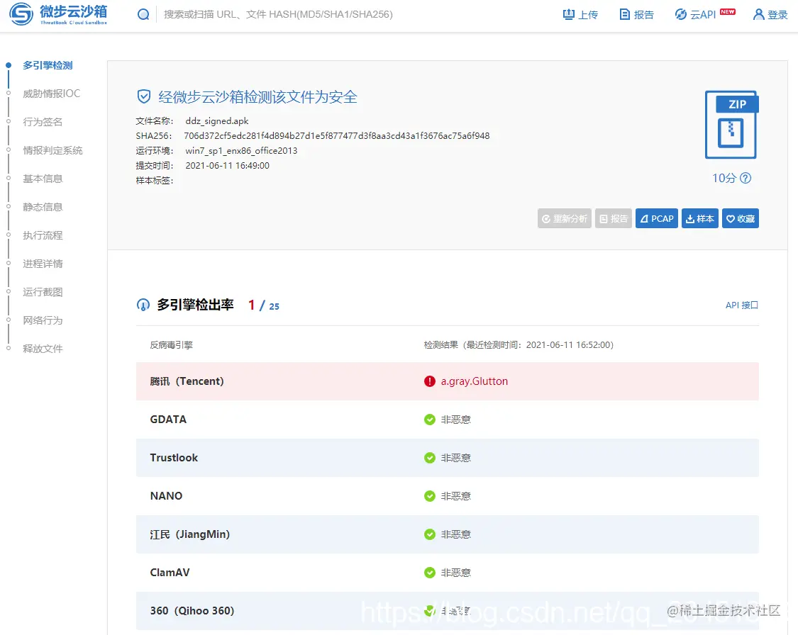
Task: Click the greyed 报告 report button
Action: pyautogui.click(x=614, y=218)
